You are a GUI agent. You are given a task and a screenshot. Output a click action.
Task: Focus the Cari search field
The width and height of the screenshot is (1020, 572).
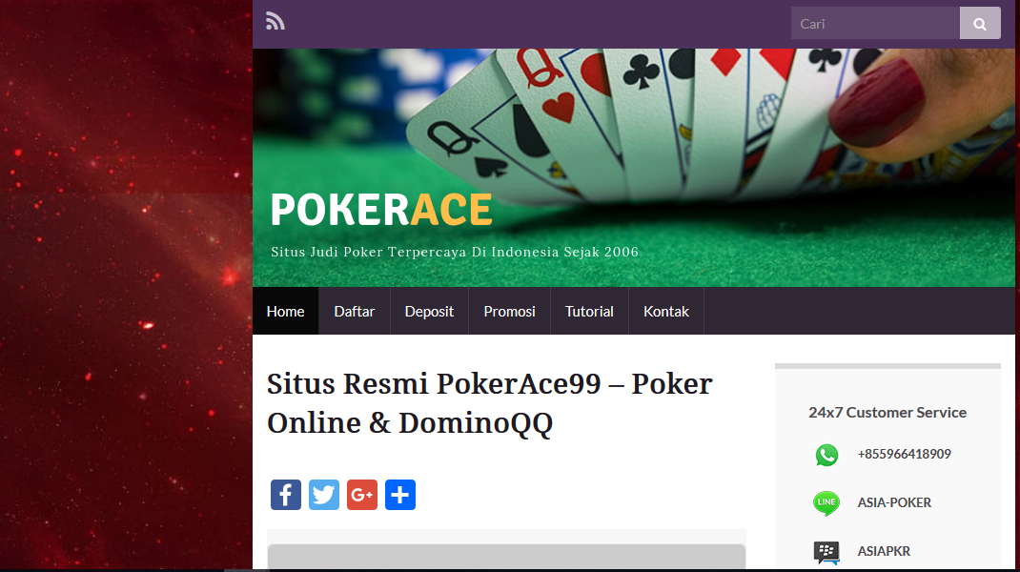pos(876,24)
